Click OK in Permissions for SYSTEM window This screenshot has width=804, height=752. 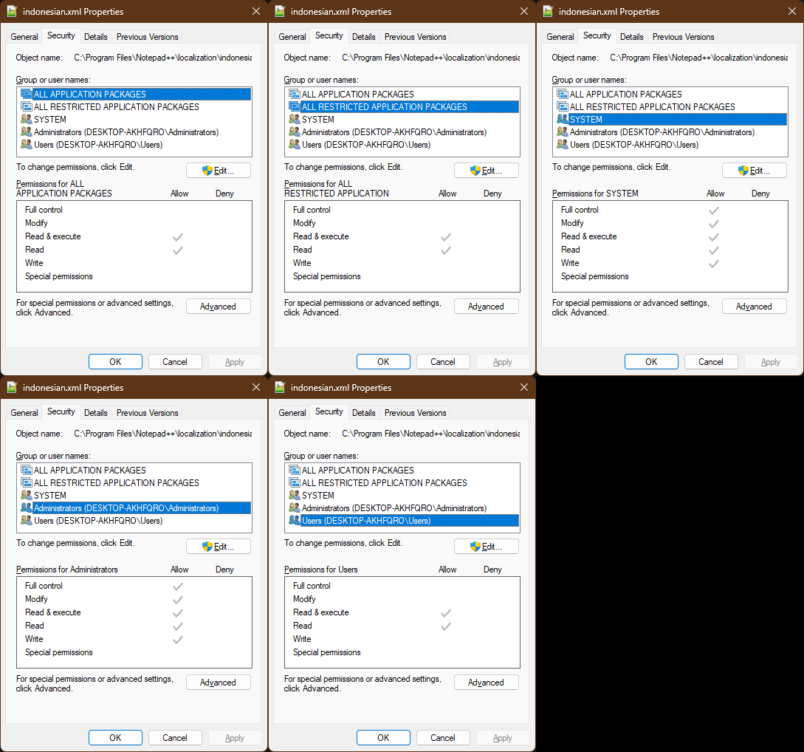[x=651, y=362]
